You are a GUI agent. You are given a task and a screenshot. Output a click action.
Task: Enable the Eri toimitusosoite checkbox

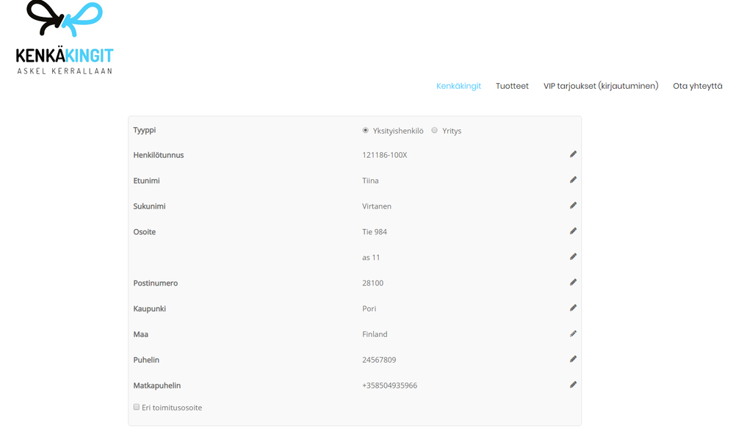[x=137, y=408]
